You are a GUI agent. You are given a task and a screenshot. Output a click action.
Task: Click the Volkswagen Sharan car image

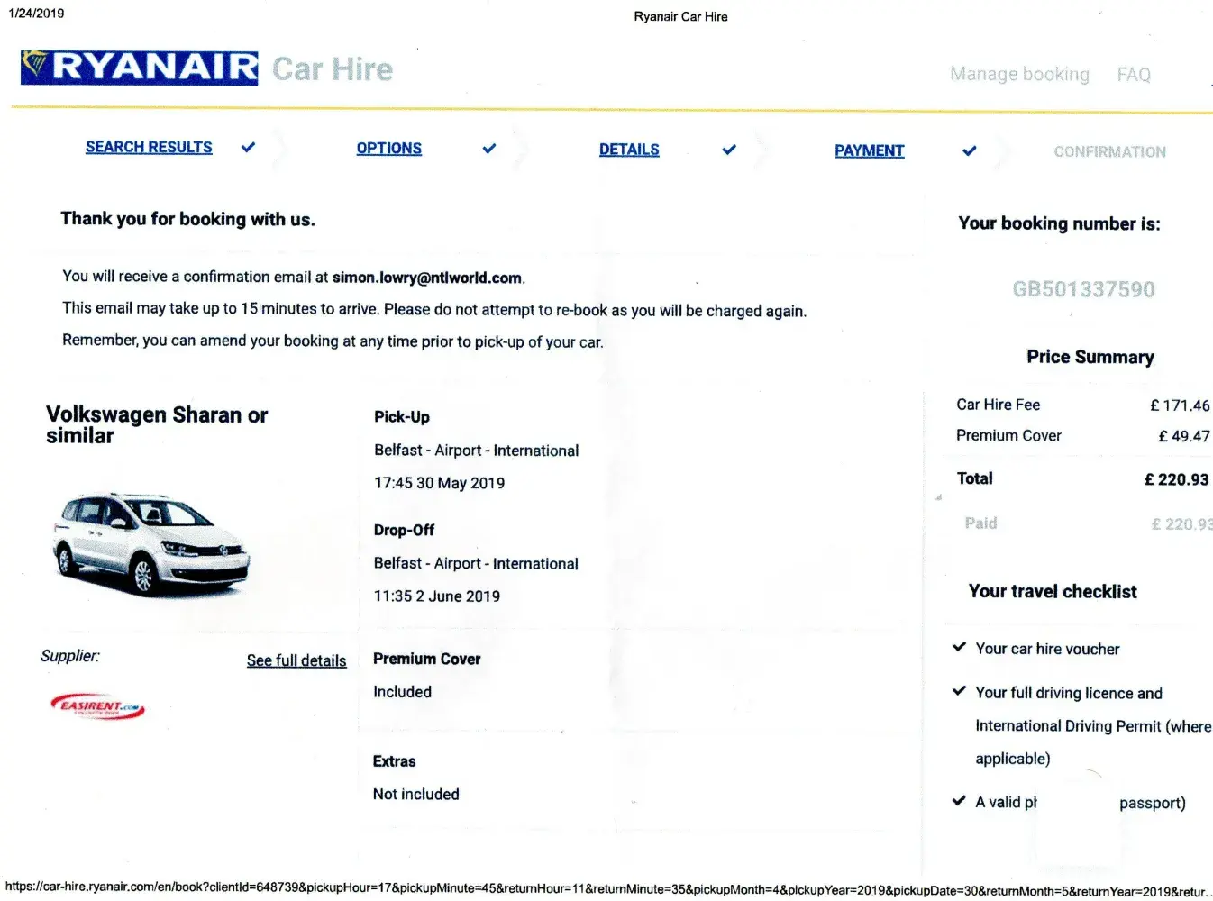(149, 543)
